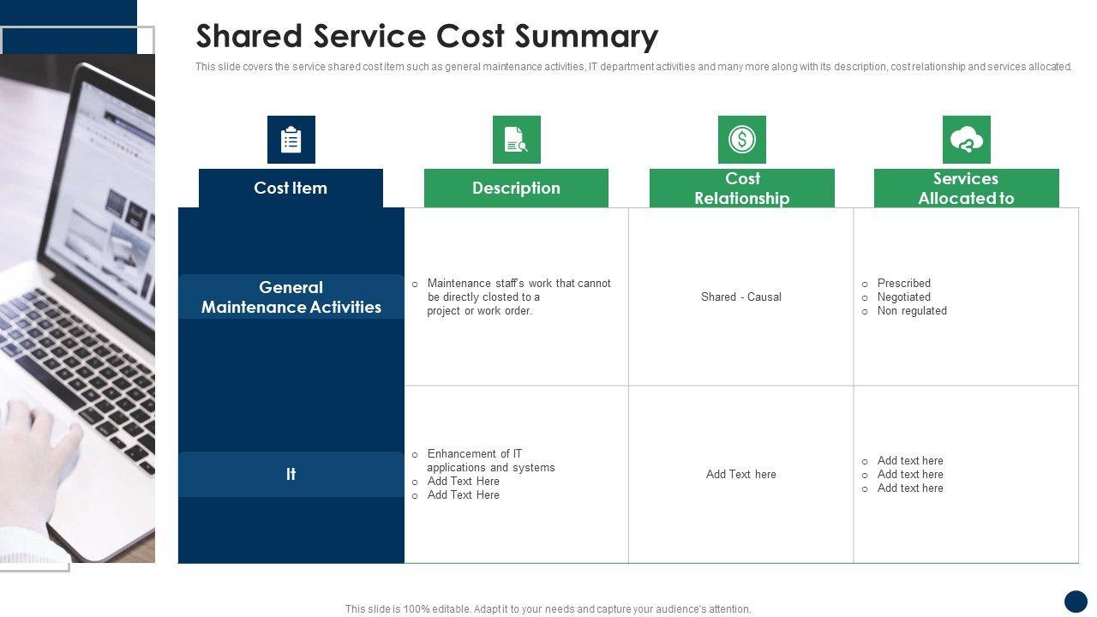The height and width of the screenshot is (617, 1097).
Task: Select the Shared - Causal cell
Action: tap(741, 297)
